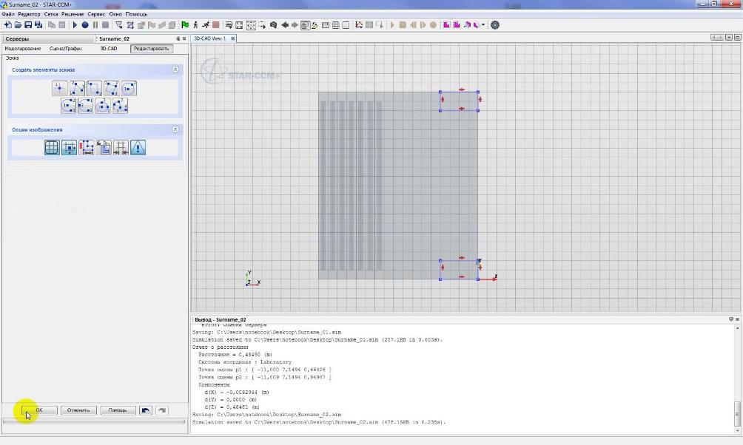Click the green flag icon in toolbar

pos(184,25)
